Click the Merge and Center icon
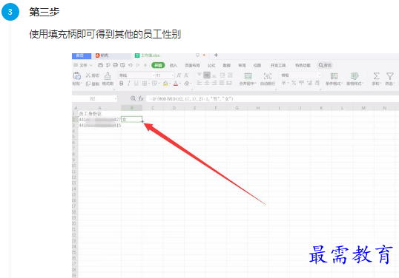The width and height of the screenshot is (399, 278). point(248,76)
